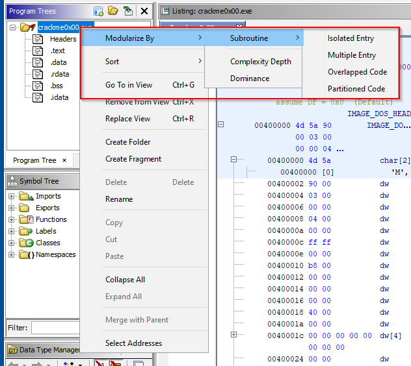
Task: Select the .data fragment icon
Action: 38,62
